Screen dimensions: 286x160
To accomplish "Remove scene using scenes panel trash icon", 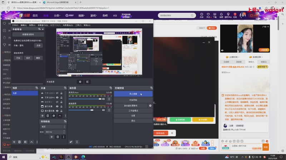I will [x=19, y=142].
